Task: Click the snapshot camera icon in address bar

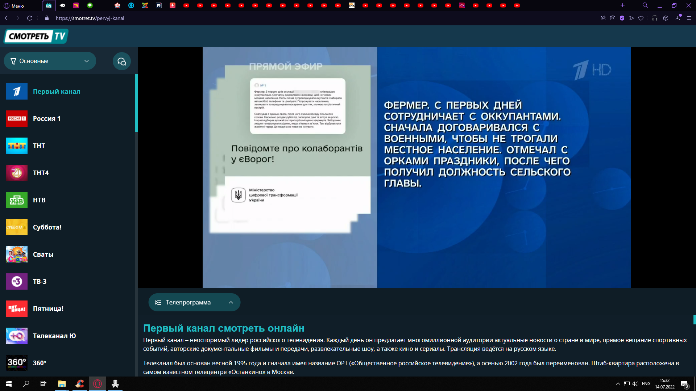Action: 613,18
